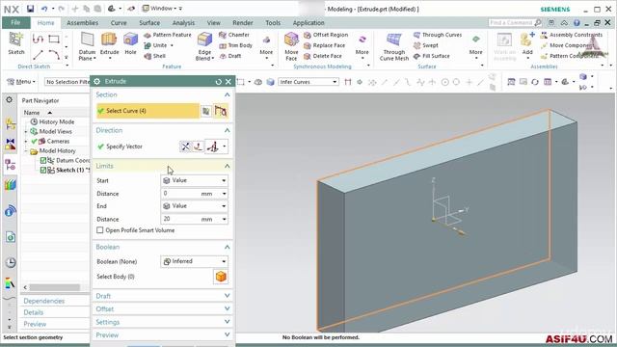Viewport: 617px width, 347px height.
Task: Select the Draft tool in the ribbon
Action: click(x=230, y=56)
